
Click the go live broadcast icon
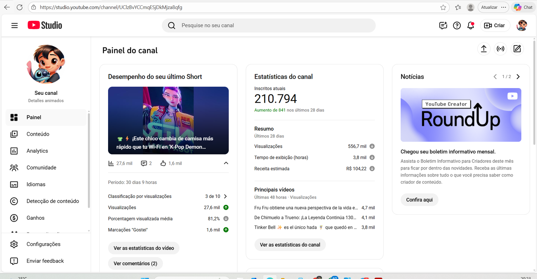(x=500, y=49)
